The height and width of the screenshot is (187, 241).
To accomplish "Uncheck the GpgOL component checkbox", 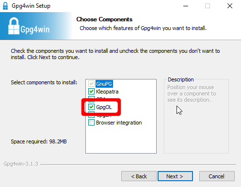I will pyautogui.click(x=91, y=107).
